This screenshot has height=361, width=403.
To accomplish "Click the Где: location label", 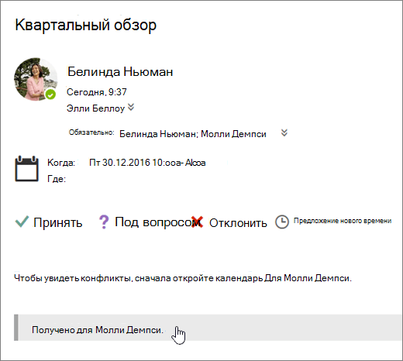I will pos(57,179).
